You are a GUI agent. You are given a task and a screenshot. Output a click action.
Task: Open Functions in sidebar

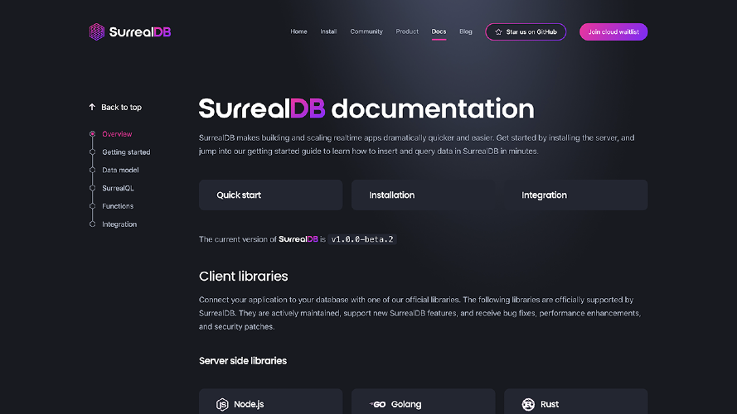118,206
